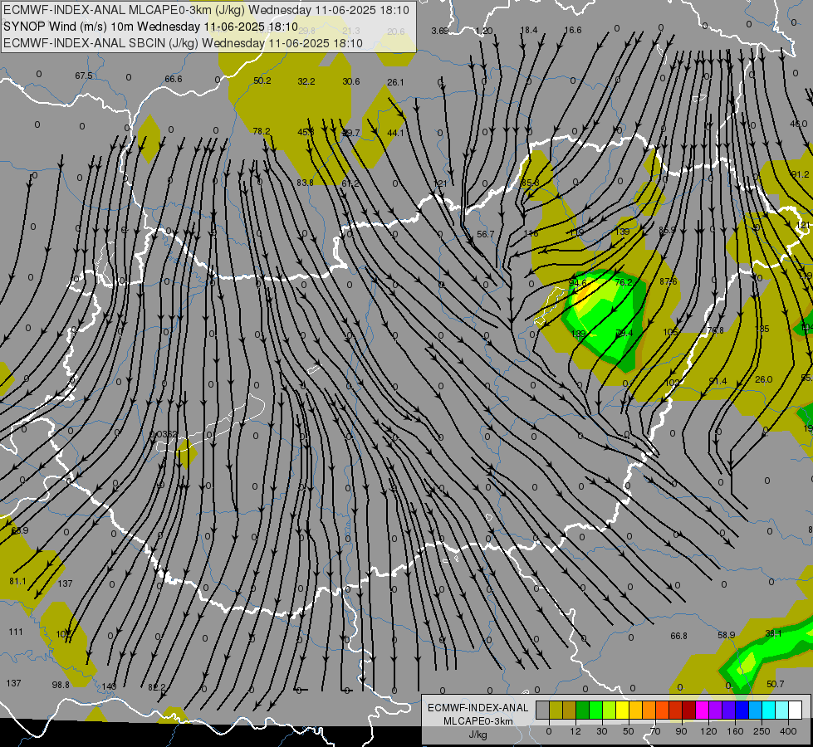
Task: Click the legend tick label 70
Action: click(x=655, y=731)
